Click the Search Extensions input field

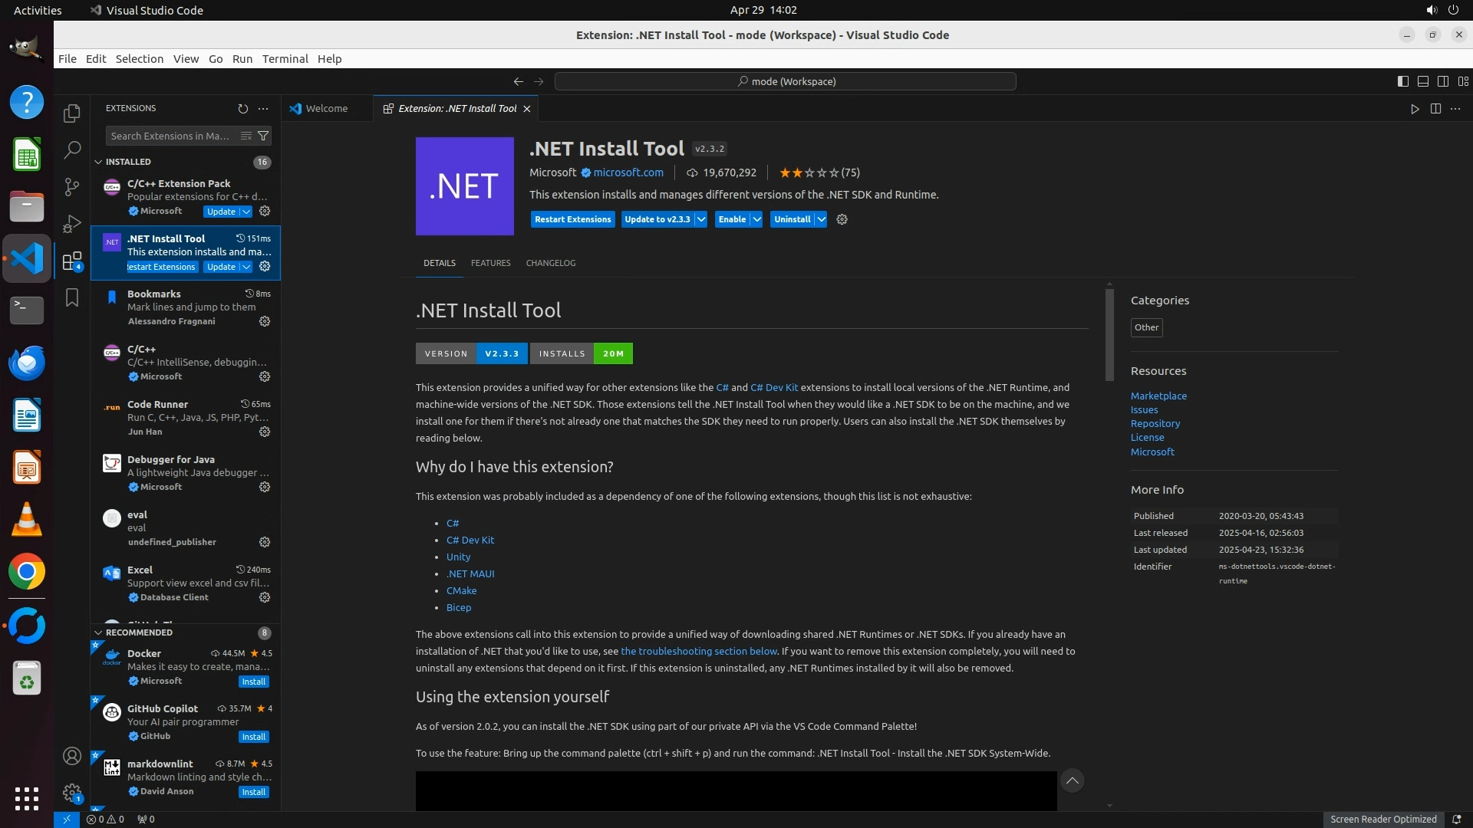(x=170, y=136)
